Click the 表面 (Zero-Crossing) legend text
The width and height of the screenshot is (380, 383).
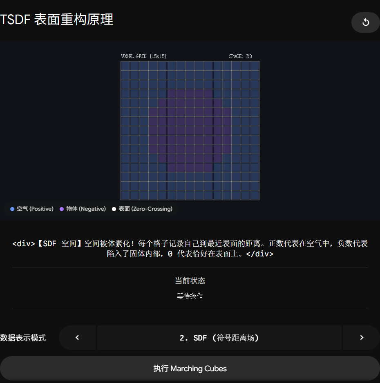click(x=145, y=209)
